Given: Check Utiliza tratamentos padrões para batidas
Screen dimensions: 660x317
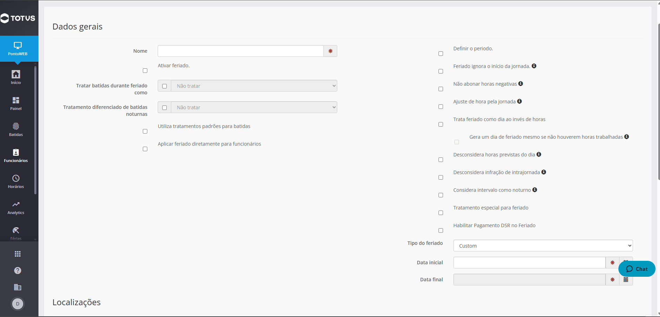Looking at the screenshot, I should point(145,131).
